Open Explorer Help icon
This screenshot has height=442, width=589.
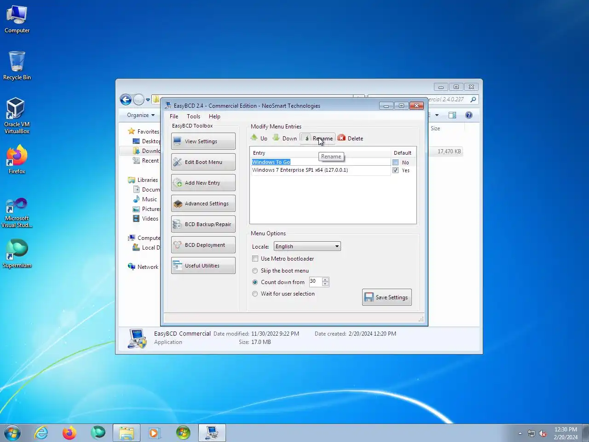(469, 115)
